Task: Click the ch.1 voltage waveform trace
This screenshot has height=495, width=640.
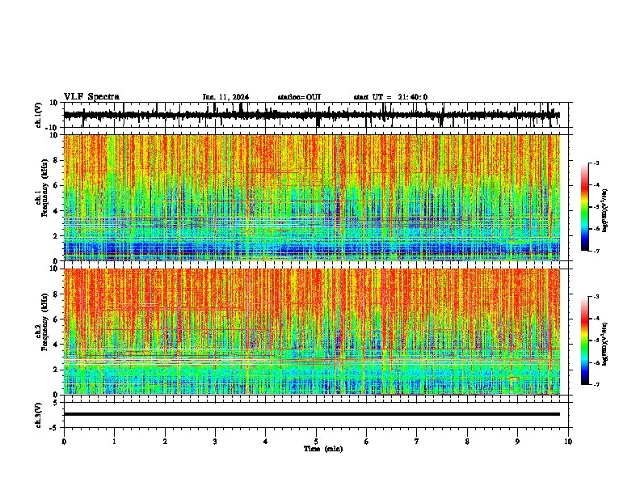Action: coord(311,115)
